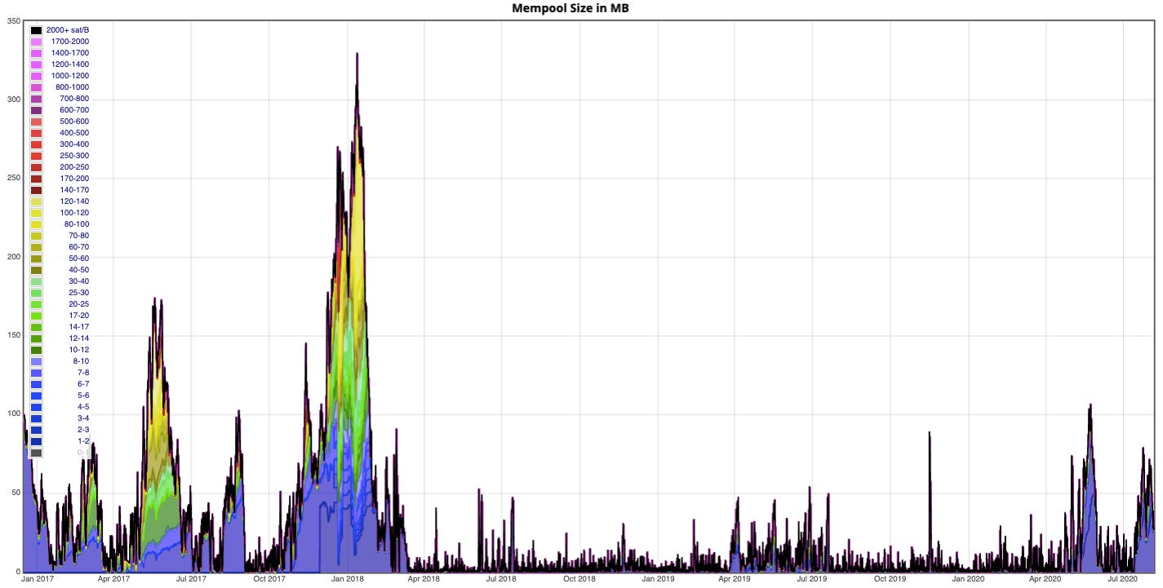Select the 40-50 legend label
This screenshot has height=588, width=1163.
pyautogui.click(x=79, y=270)
